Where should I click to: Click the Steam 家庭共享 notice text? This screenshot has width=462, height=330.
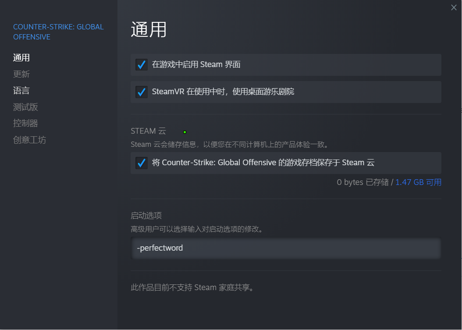tap(192, 287)
